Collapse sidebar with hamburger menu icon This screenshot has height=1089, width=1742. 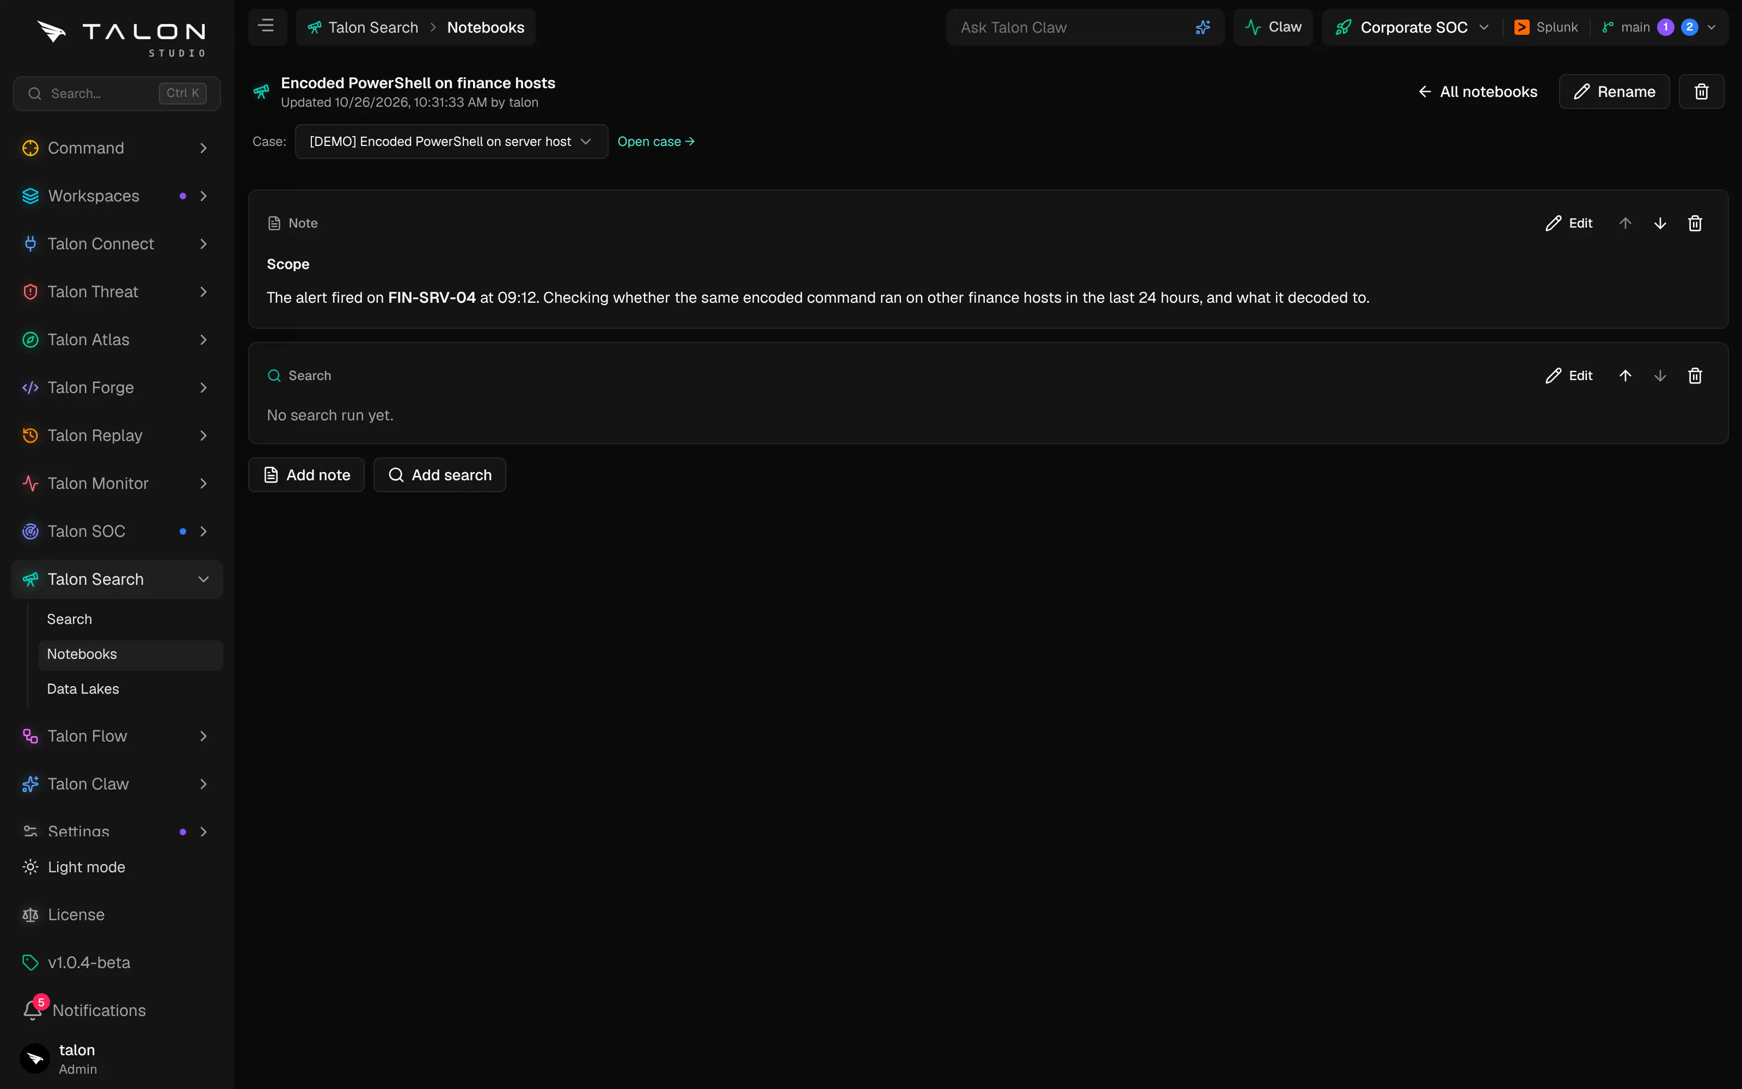pos(266,27)
